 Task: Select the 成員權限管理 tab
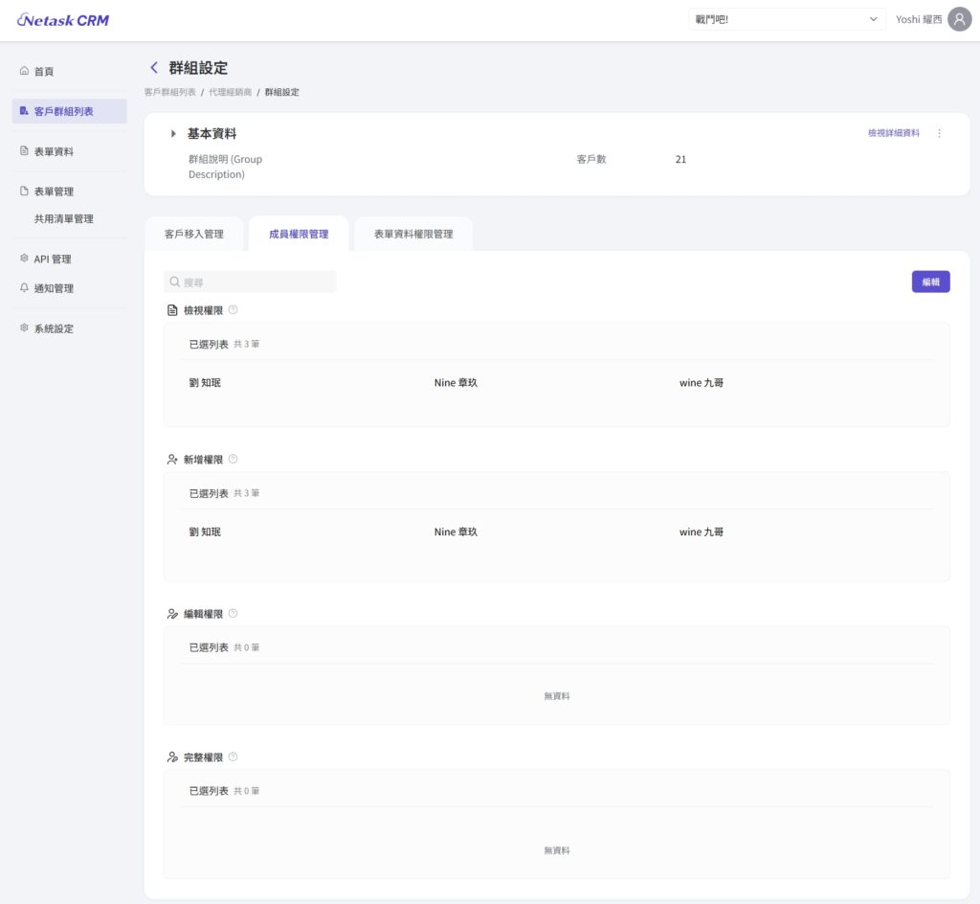(x=299, y=234)
